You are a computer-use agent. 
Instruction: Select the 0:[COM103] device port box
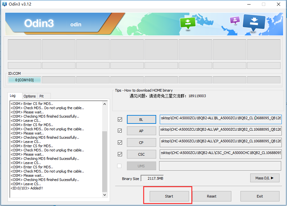coord(24,80)
